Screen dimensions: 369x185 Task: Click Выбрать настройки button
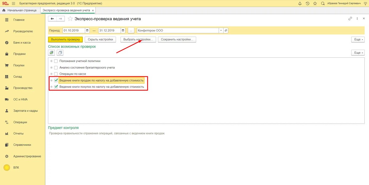click(138, 40)
